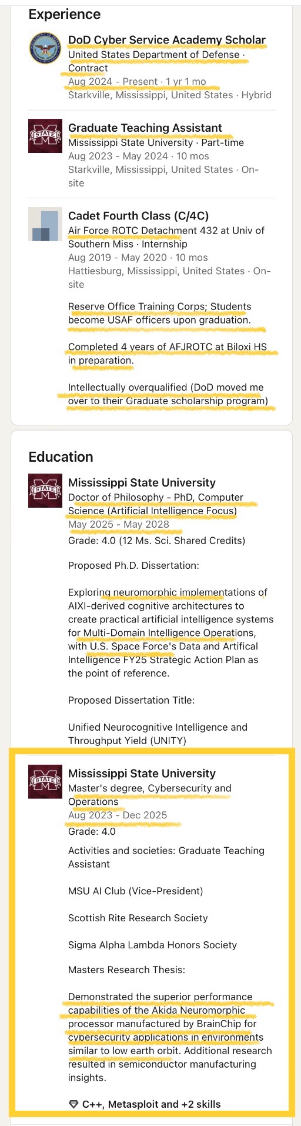This screenshot has height=1126, width=301.
Task: Click the Mississippi State logo beside Graduate Teaching Assistant
Action: (x=45, y=135)
